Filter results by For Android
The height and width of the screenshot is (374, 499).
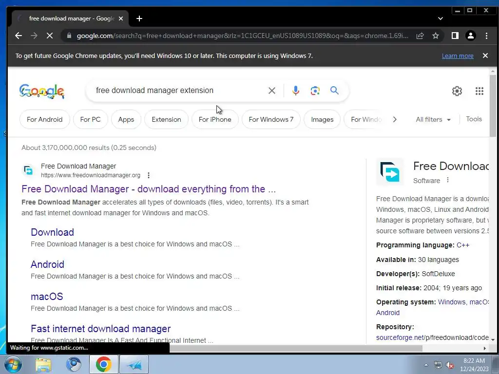44,119
